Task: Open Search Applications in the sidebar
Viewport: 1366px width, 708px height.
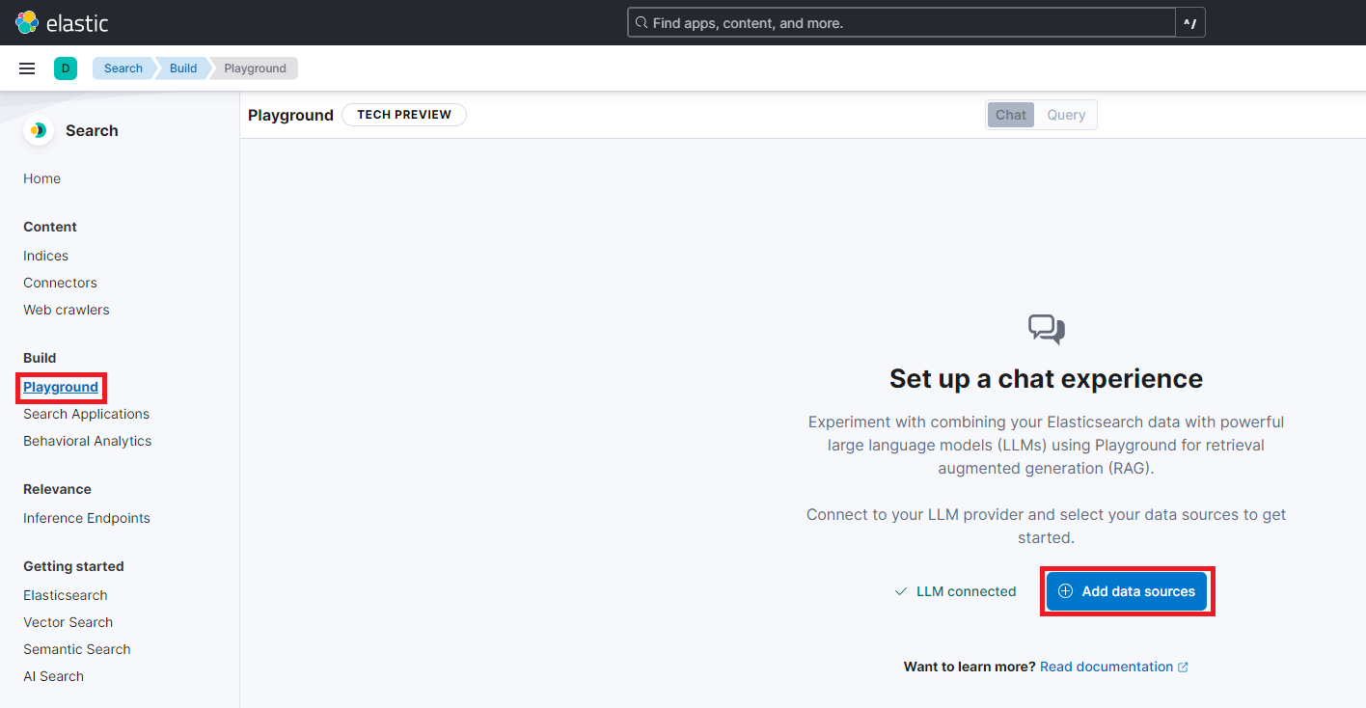Action: pos(86,414)
